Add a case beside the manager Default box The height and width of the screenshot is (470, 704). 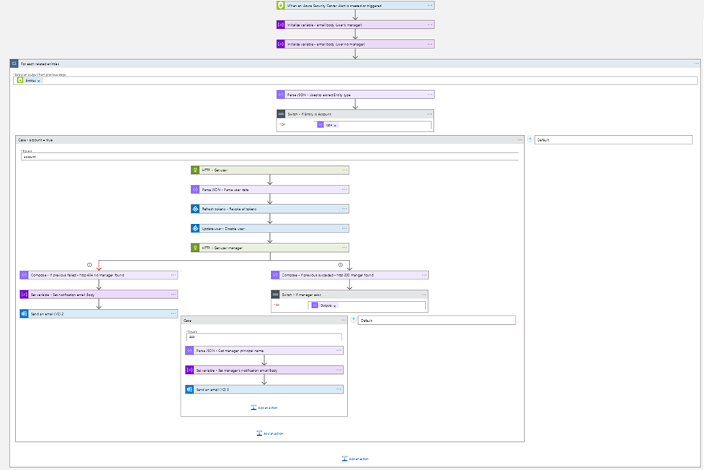(354, 319)
